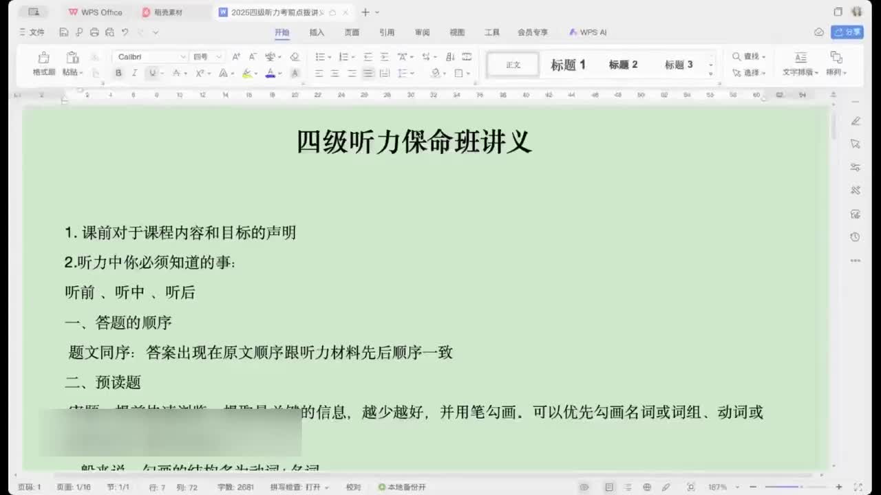Apply the 标题 1 heading style

(x=568, y=65)
